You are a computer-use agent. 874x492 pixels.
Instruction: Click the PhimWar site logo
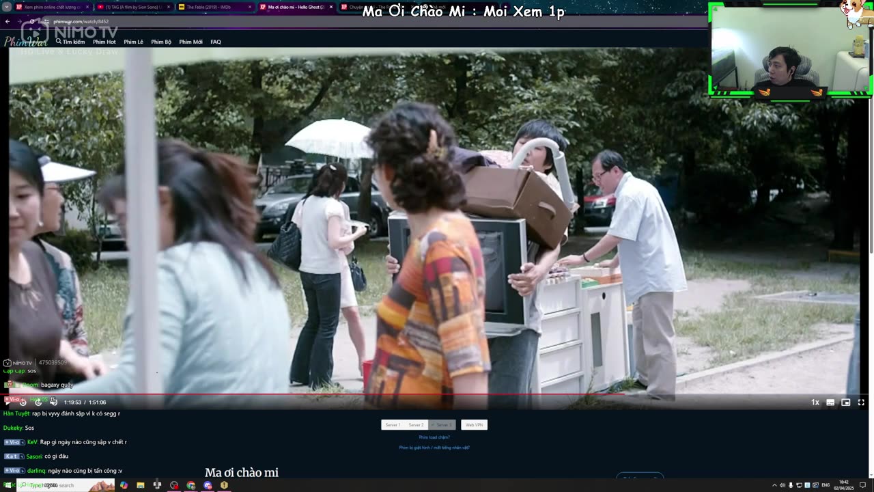(x=26, y=42)
